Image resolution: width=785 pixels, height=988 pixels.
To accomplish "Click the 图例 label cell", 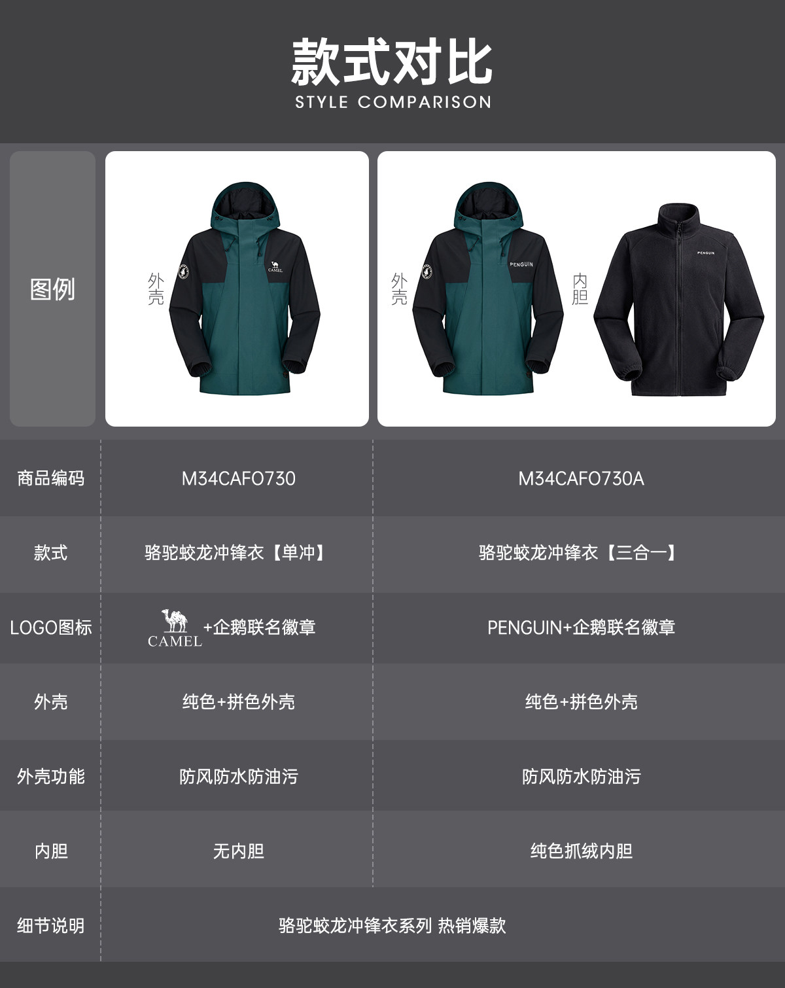I will [x=52, y=289].
